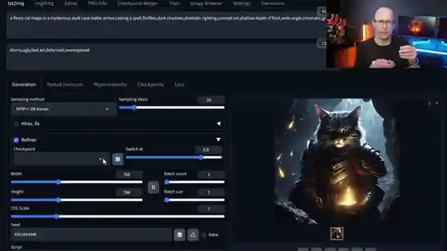Image resolution: width=447 pixels, height=251 pixels.
Task: Select the cat thumbnail below preview
Action: pyautogui.click(x=337, y=234)
